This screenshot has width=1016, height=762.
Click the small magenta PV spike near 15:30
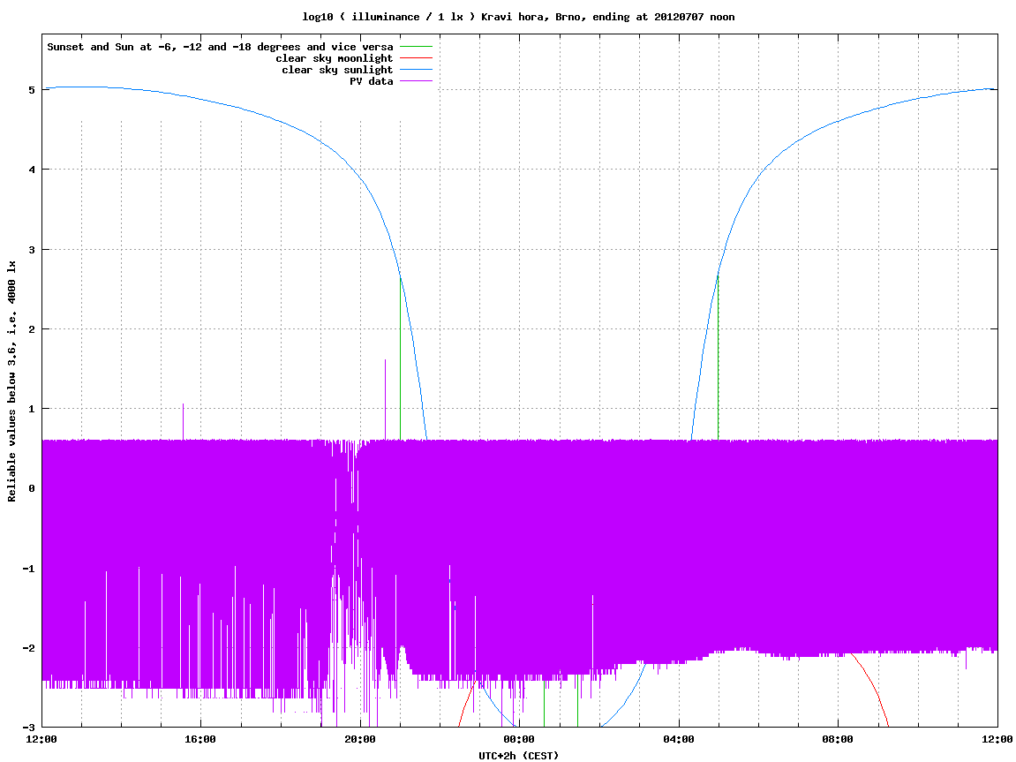point(183,422)
